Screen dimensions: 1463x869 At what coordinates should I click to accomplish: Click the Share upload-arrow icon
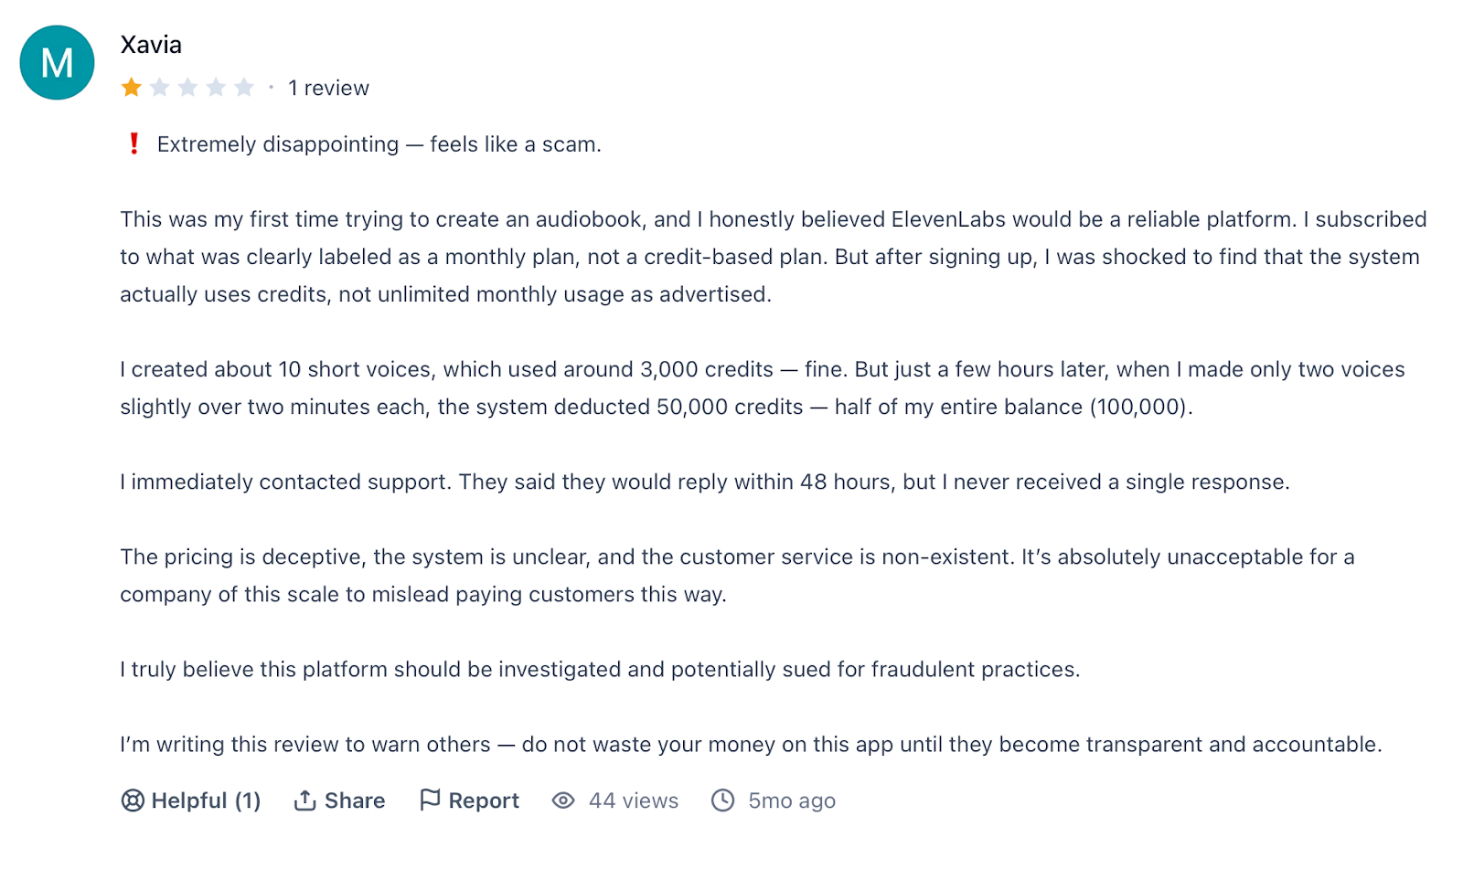[304, 800]
